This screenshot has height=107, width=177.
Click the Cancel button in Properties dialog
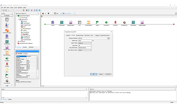pyautogui.click(x=101, y=74)
